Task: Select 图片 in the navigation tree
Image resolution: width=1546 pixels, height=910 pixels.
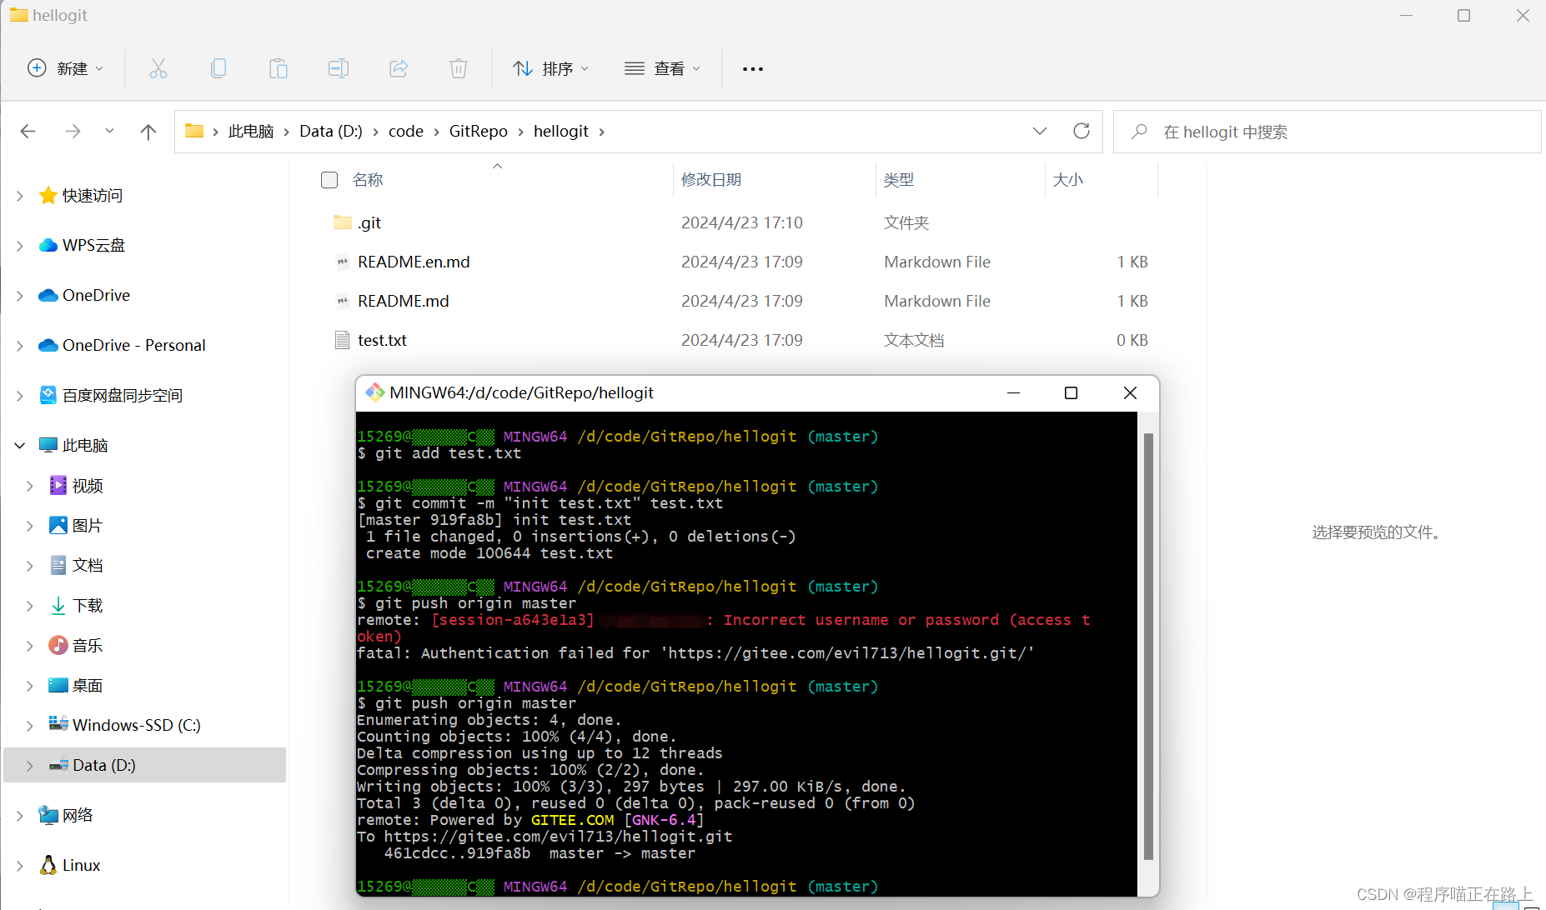Action: click(x=88, y=526)
